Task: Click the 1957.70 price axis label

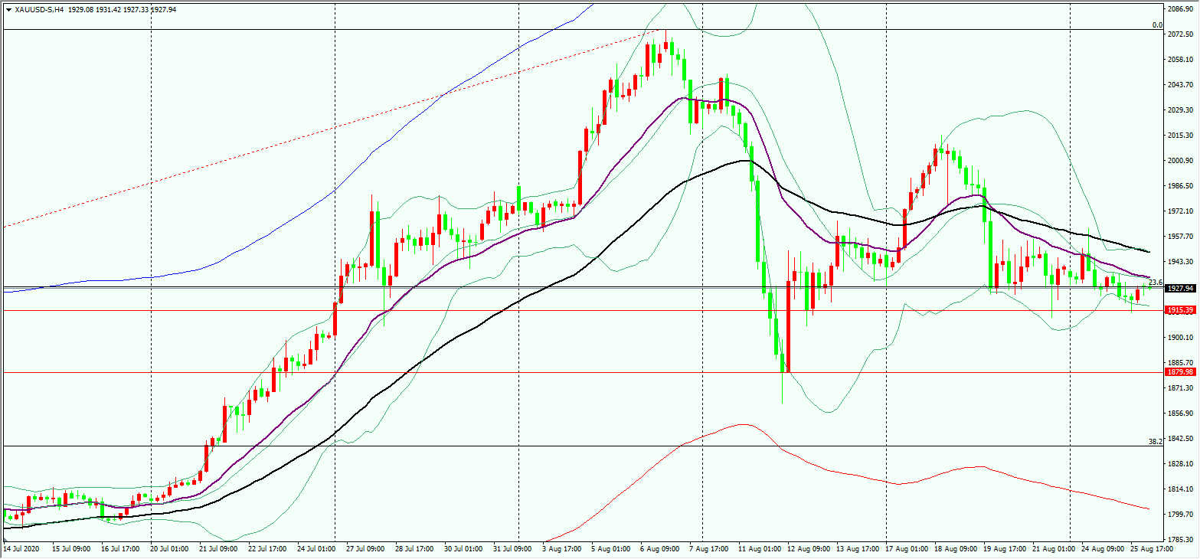Action: 1181,237
